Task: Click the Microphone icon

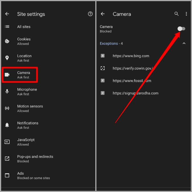Action: (x=7, y=91)
